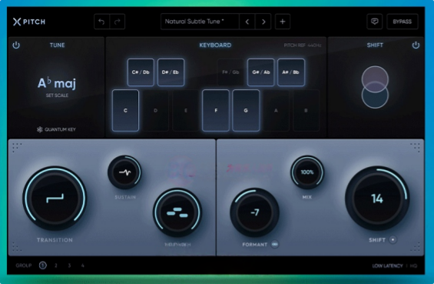This screenshot has height=284, width=434.
Task: Click the knob with three dashes icon
Action: tap(177, 212)
